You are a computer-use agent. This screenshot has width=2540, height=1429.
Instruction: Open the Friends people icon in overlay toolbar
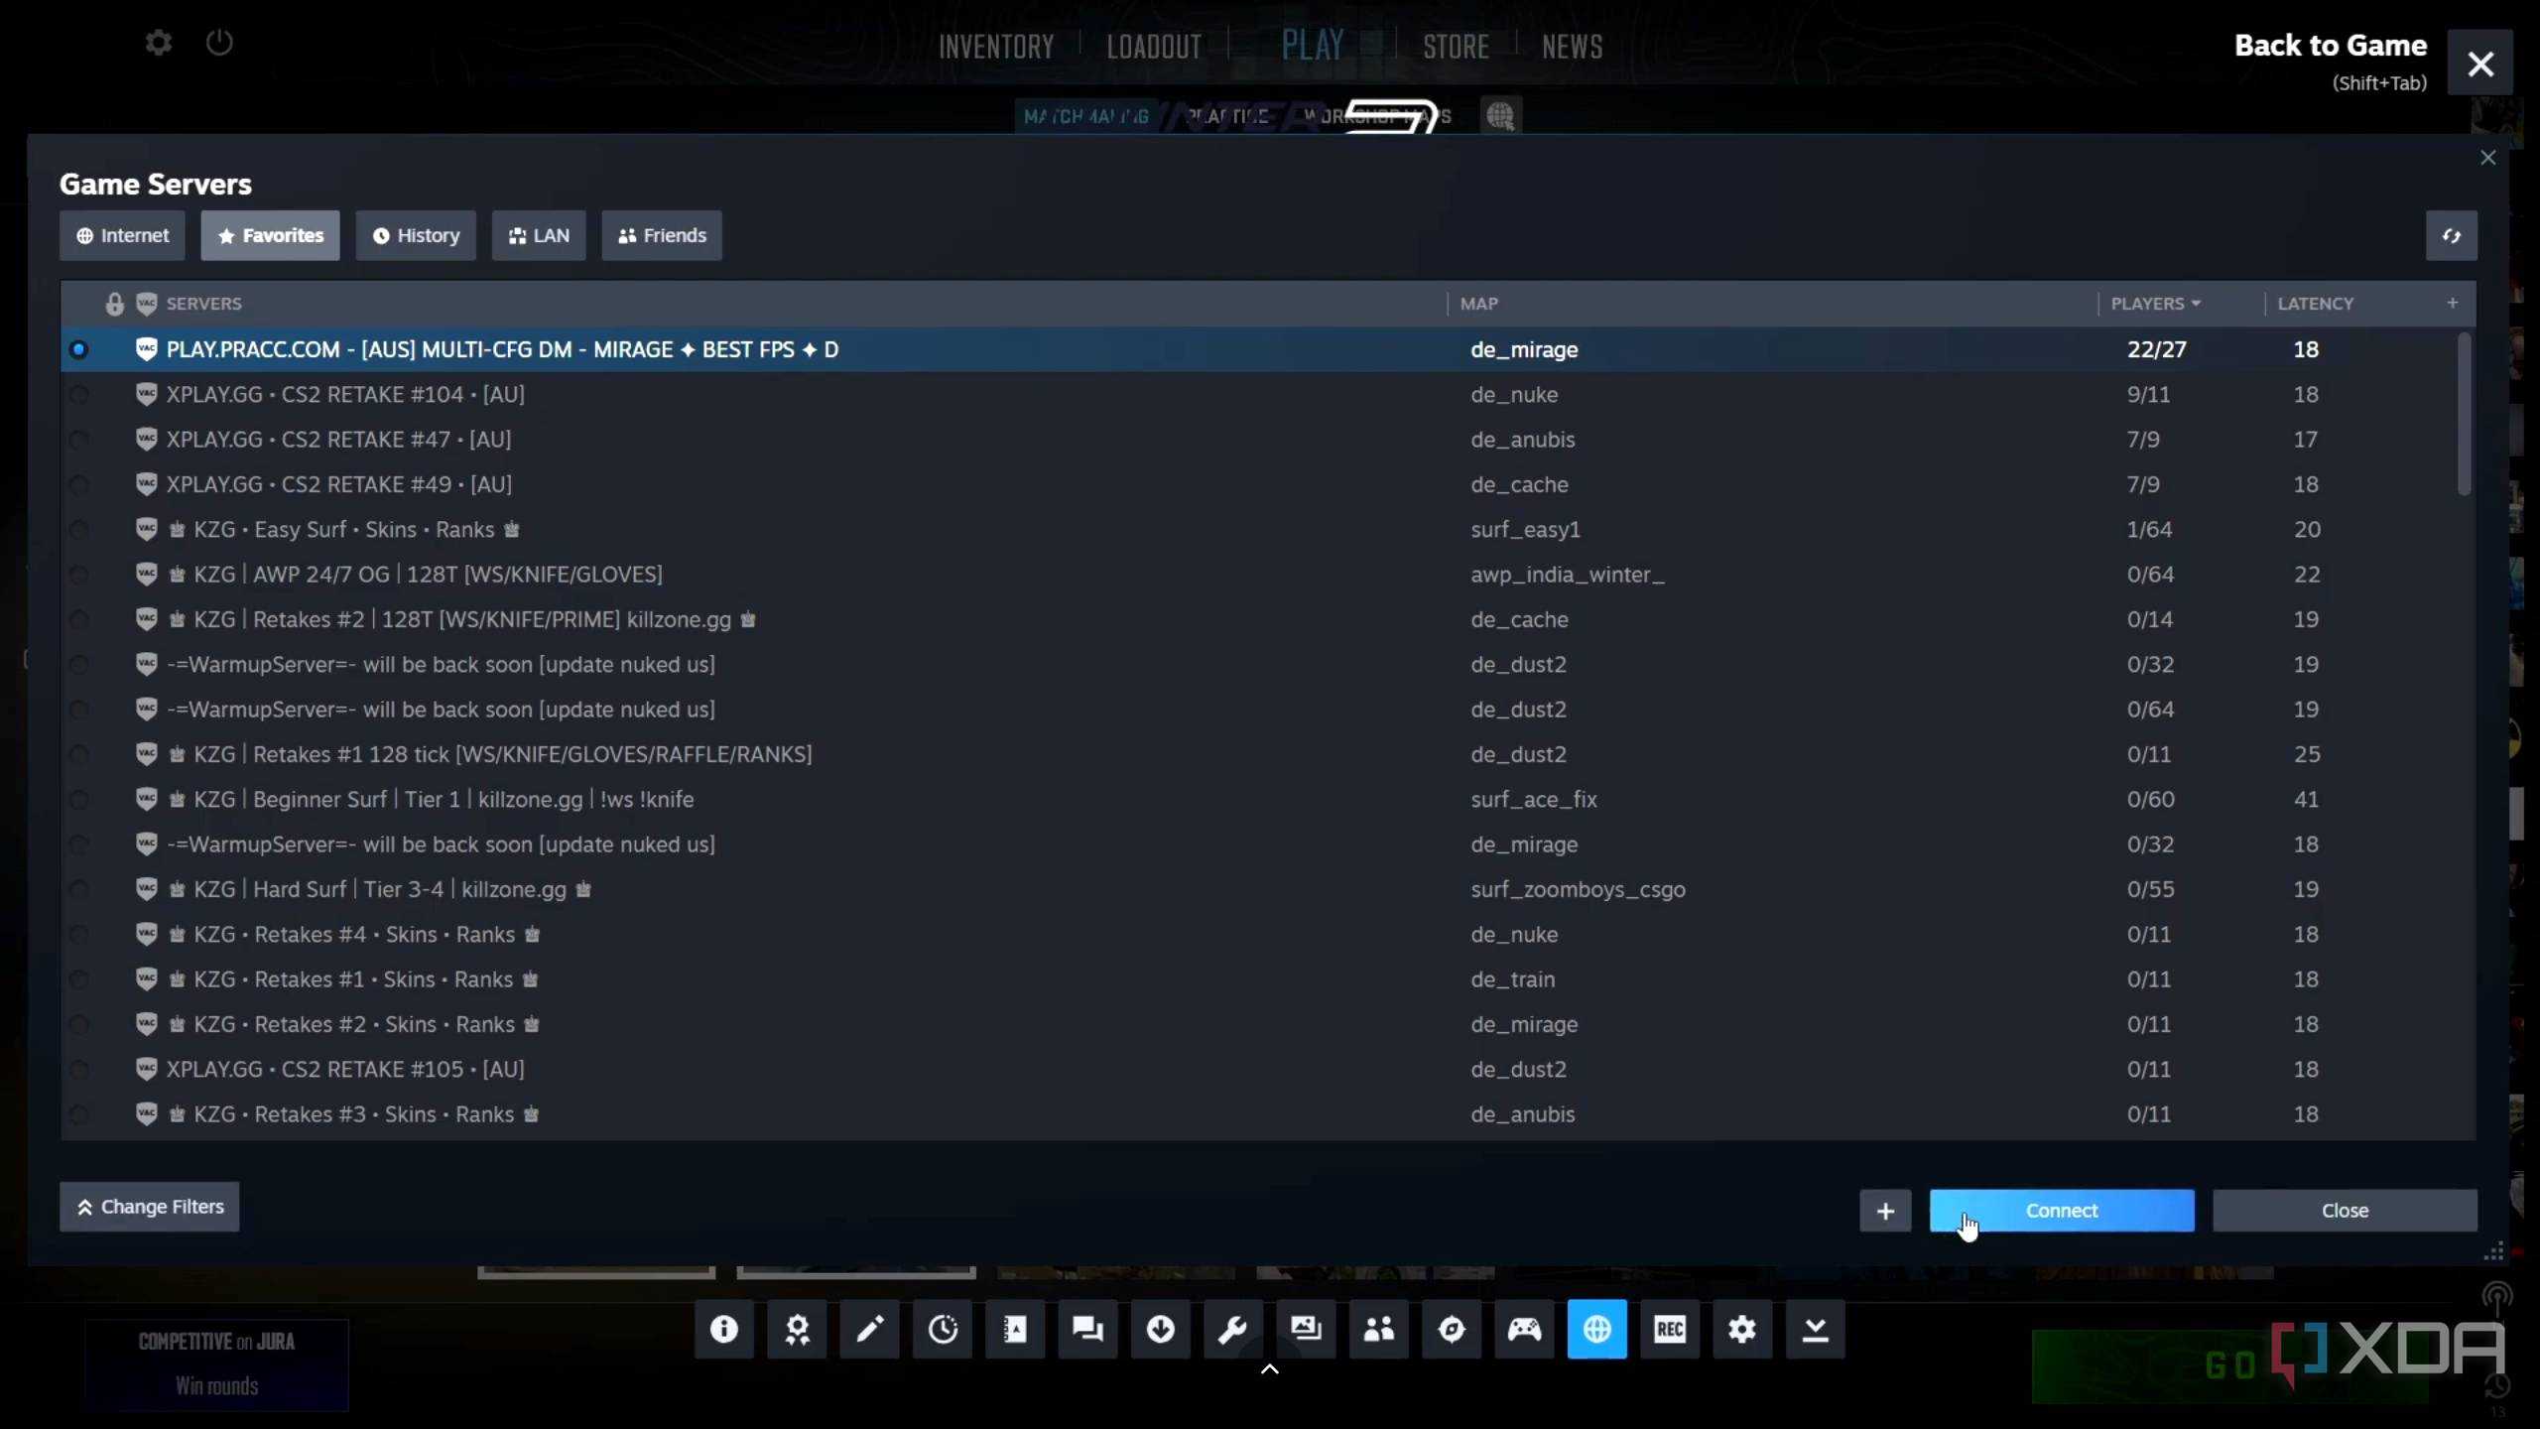(1379, 1329)
